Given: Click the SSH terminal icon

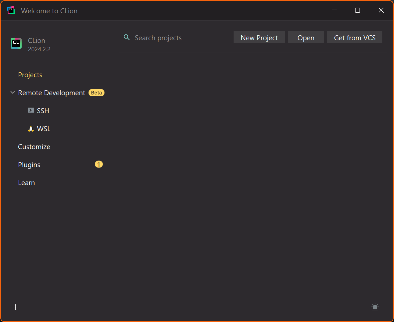Looking at the screenshot, I should tap(31, 110).
